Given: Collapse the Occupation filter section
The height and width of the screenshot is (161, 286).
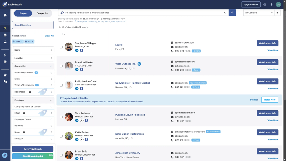Looking at the screenshot, I should pos(33,66).
